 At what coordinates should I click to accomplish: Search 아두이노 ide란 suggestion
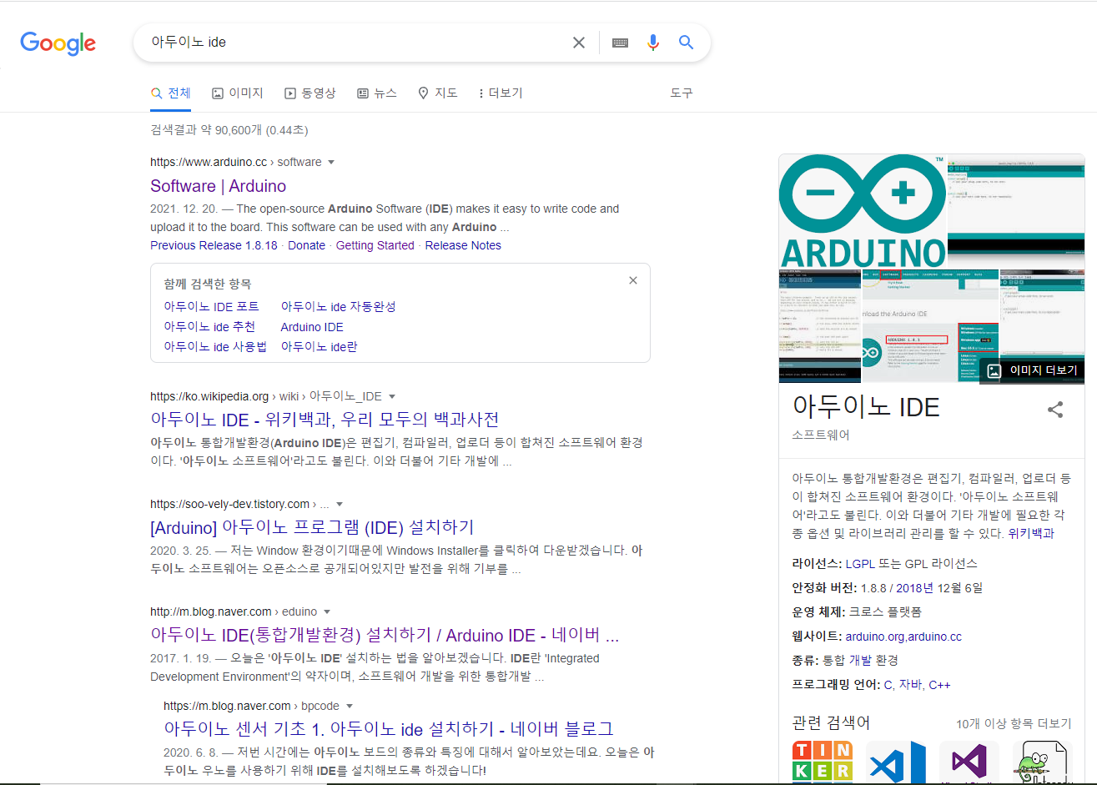[x=320, y=347]
